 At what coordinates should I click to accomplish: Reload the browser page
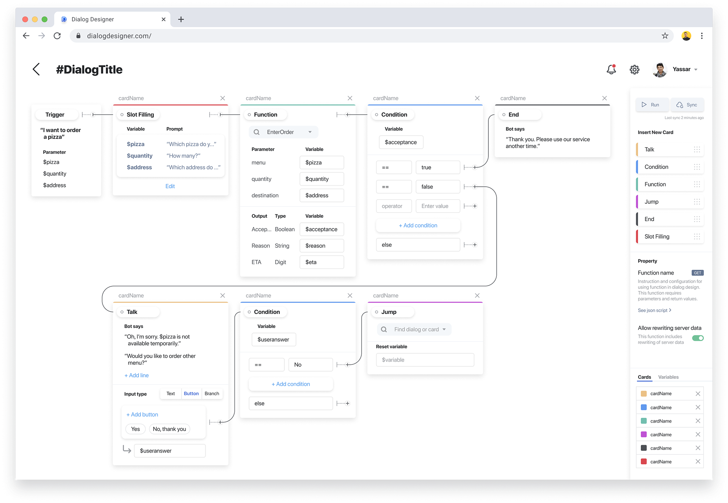tap(57, 36)
